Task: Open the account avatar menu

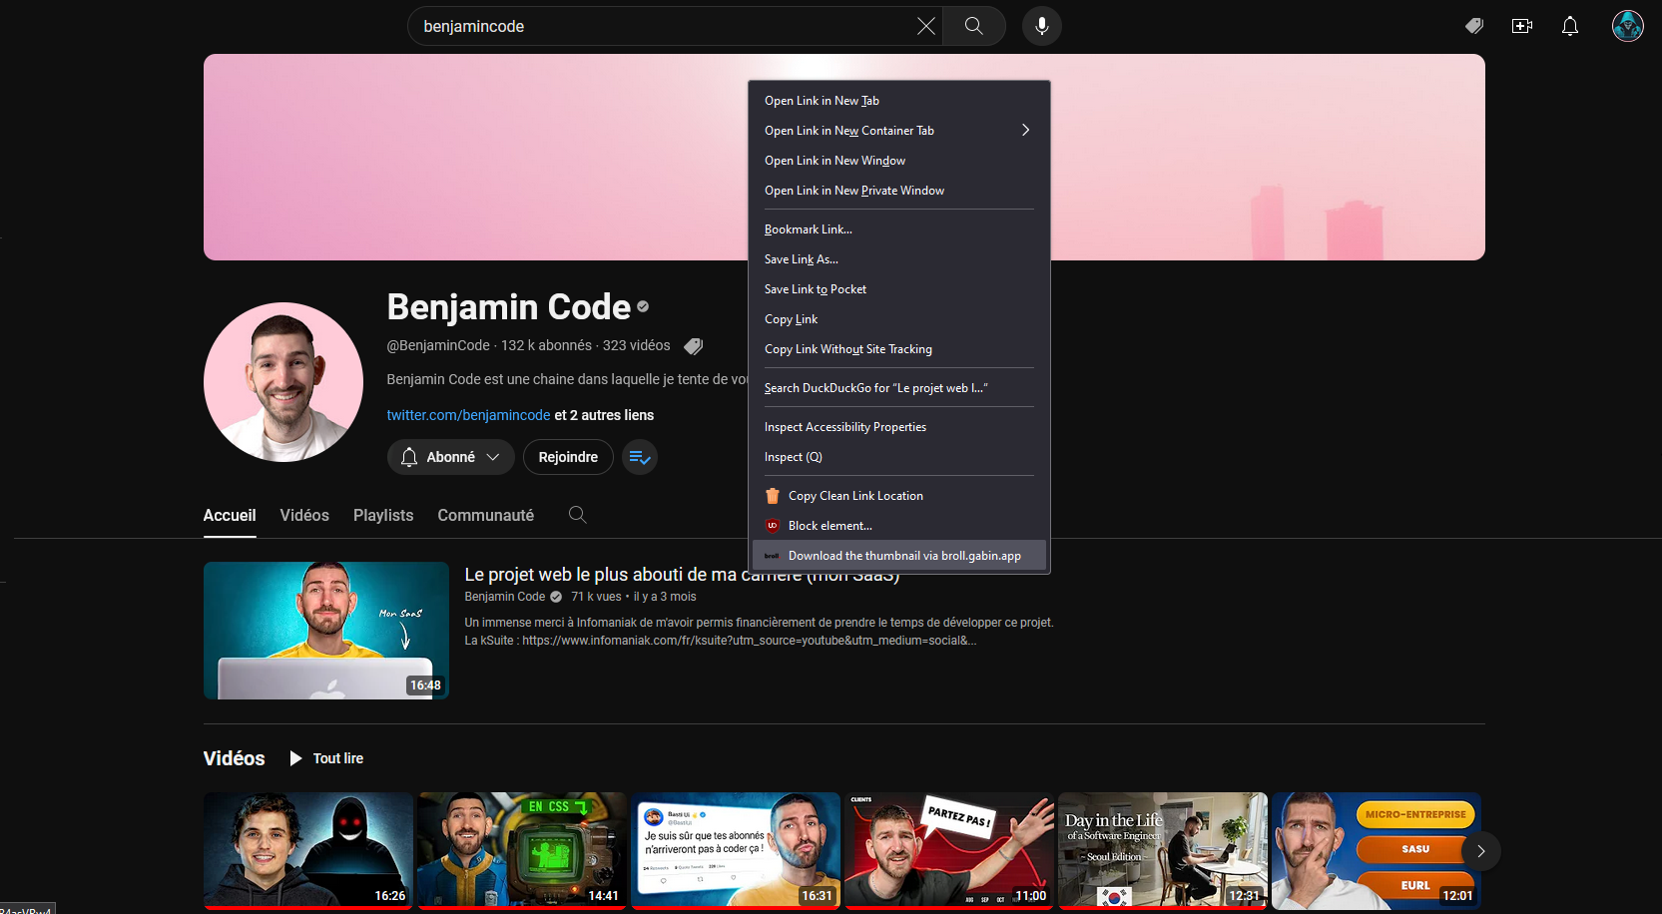Action: (x=1628, y=26)
